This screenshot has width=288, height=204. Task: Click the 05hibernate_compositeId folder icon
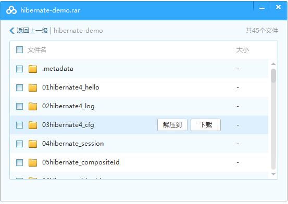coord(33,163)
